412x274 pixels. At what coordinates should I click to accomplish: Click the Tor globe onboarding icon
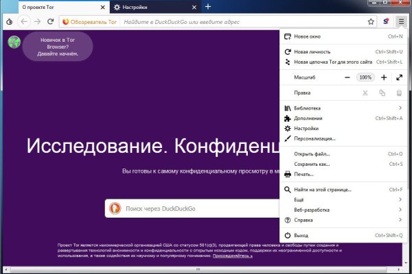13,42
